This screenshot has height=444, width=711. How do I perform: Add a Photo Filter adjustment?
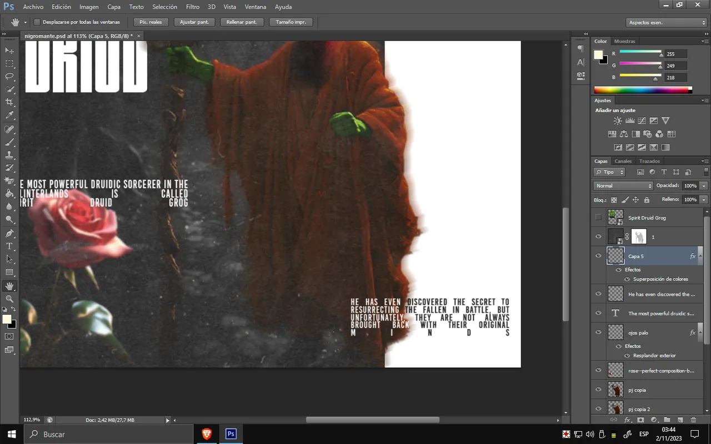click(x=648, y=134)
